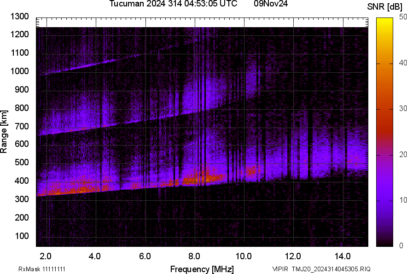This screenshot has height=274, width=407.
Task: Click the 1000 km range tick label
Action: 19,71
